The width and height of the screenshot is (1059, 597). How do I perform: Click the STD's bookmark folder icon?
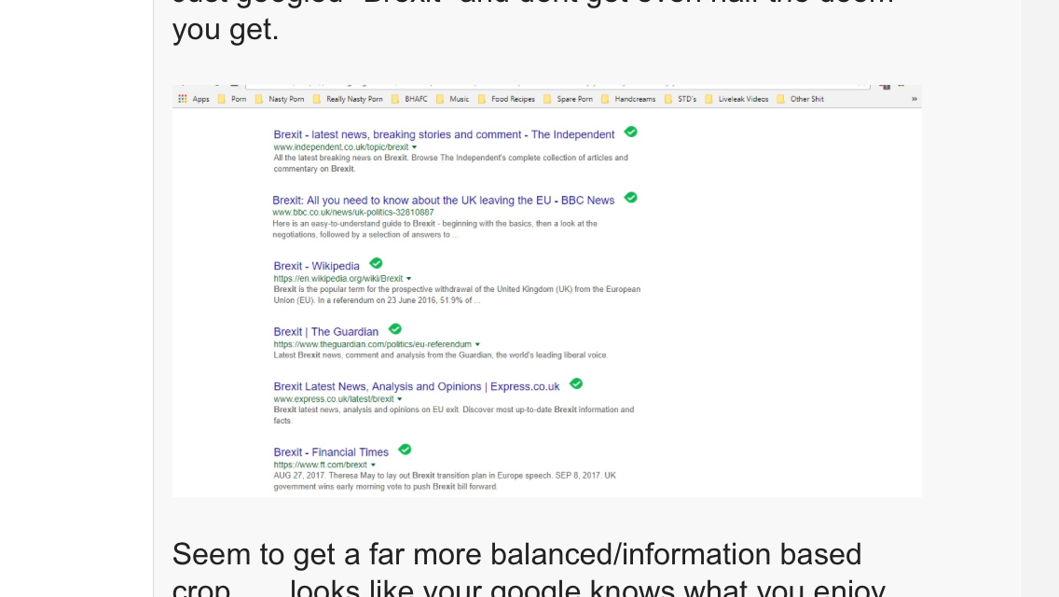(668, 100)
